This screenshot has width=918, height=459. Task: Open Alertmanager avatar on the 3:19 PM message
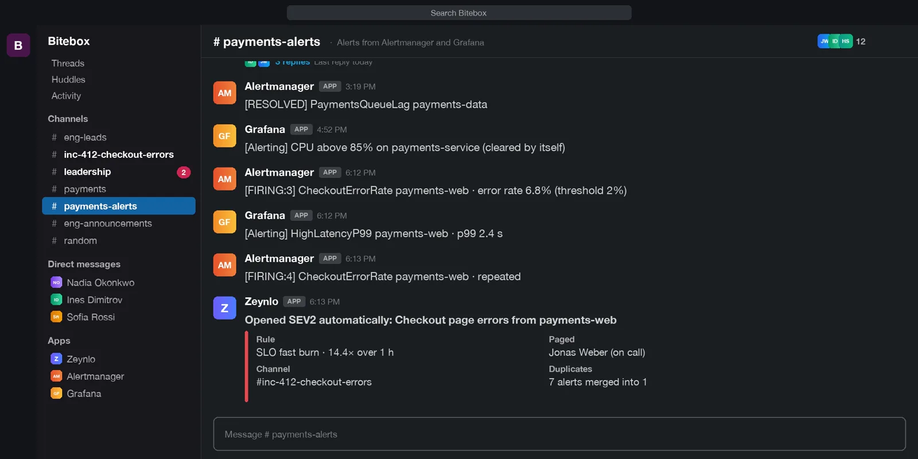224,93
